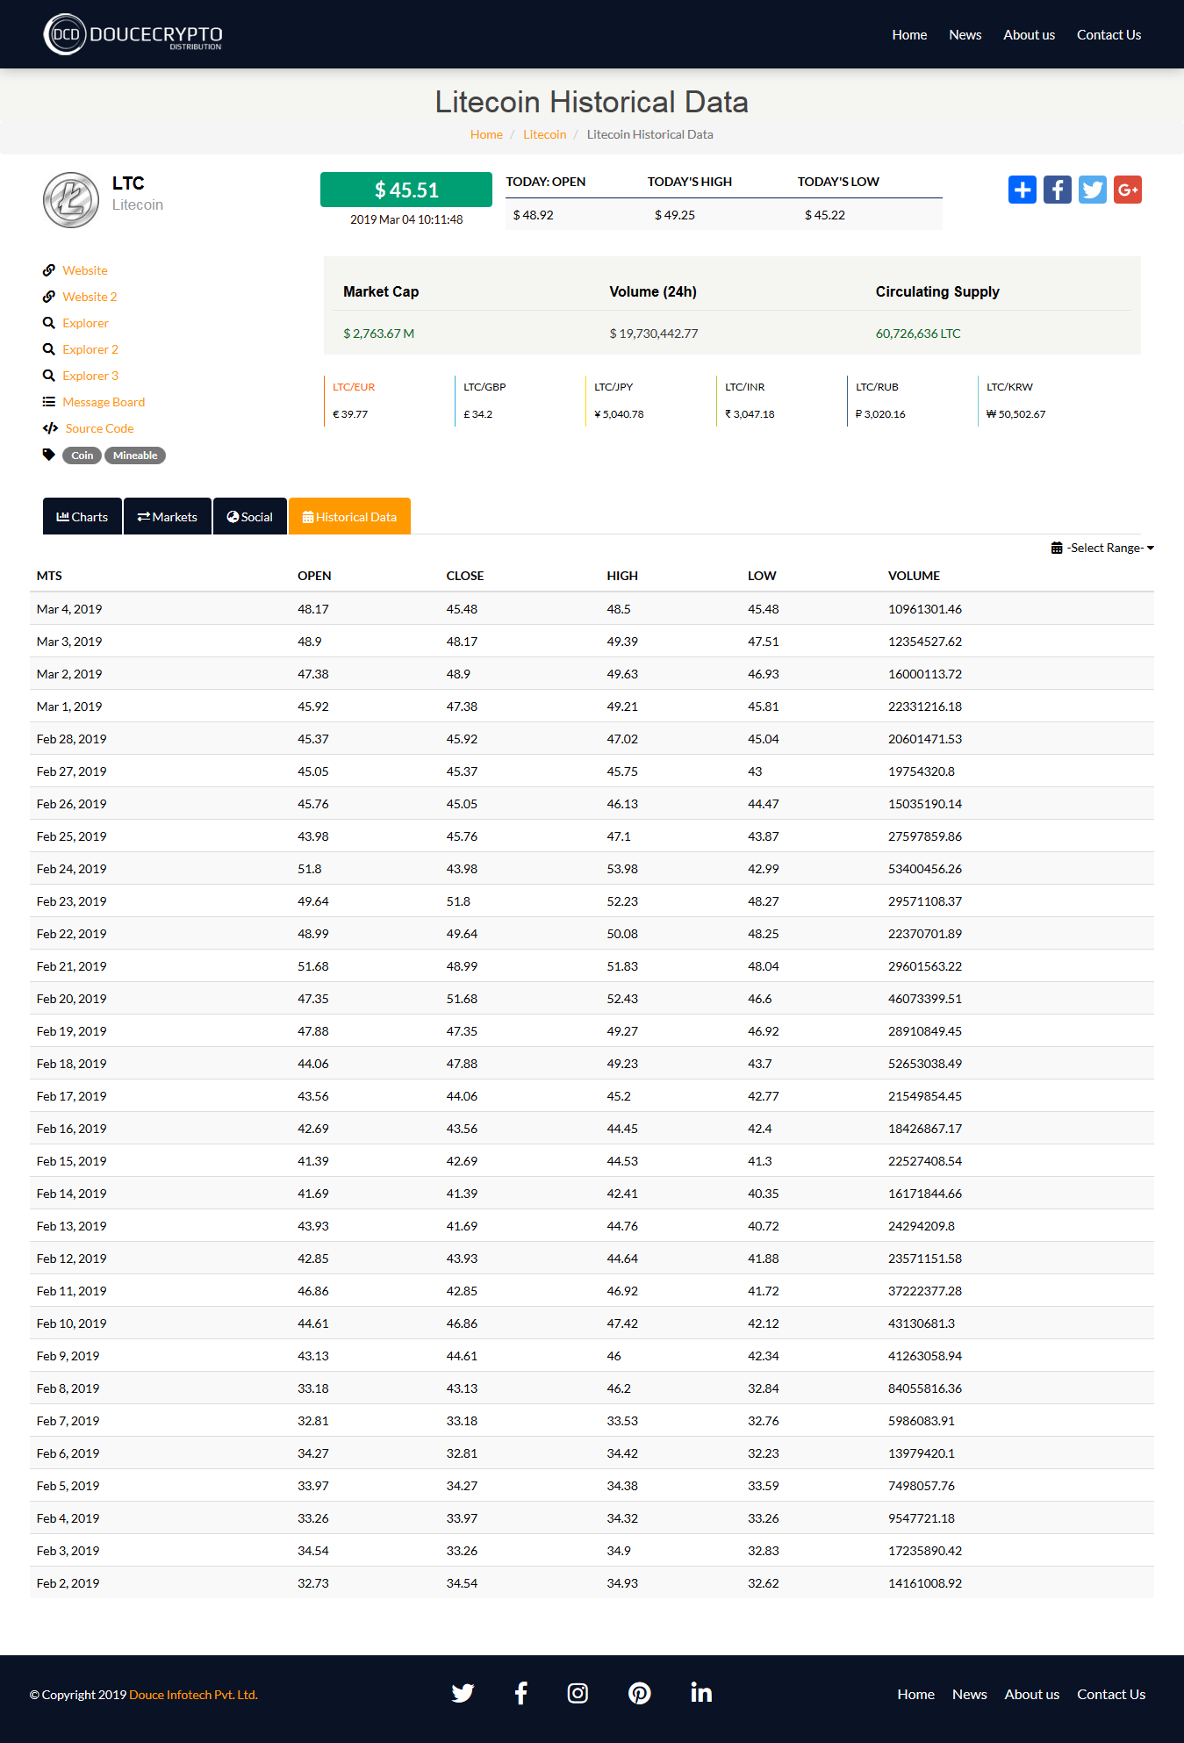Viewport: 1184px width, 1743px height.
Task: Click the LTC/GBP pair label
Action: pos(484,387)
